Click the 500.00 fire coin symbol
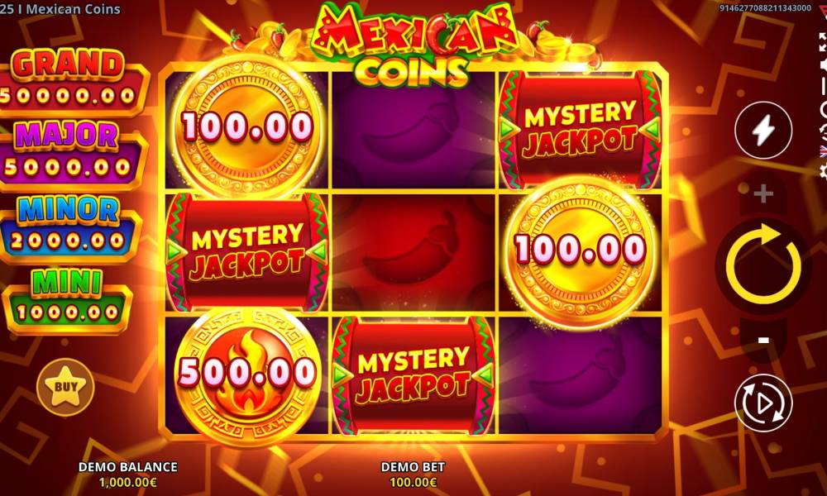Viewport: 827px width, 496px height. [246, 374]
